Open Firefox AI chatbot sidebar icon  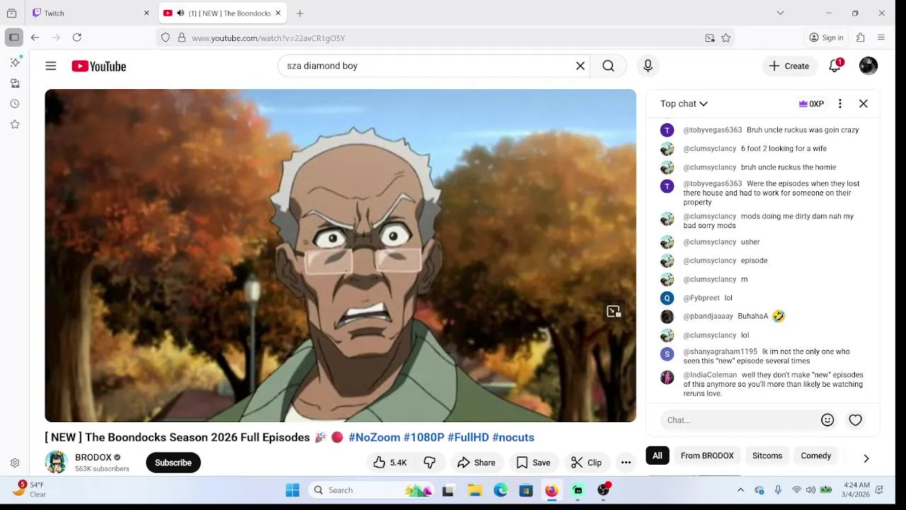(15, 62)
